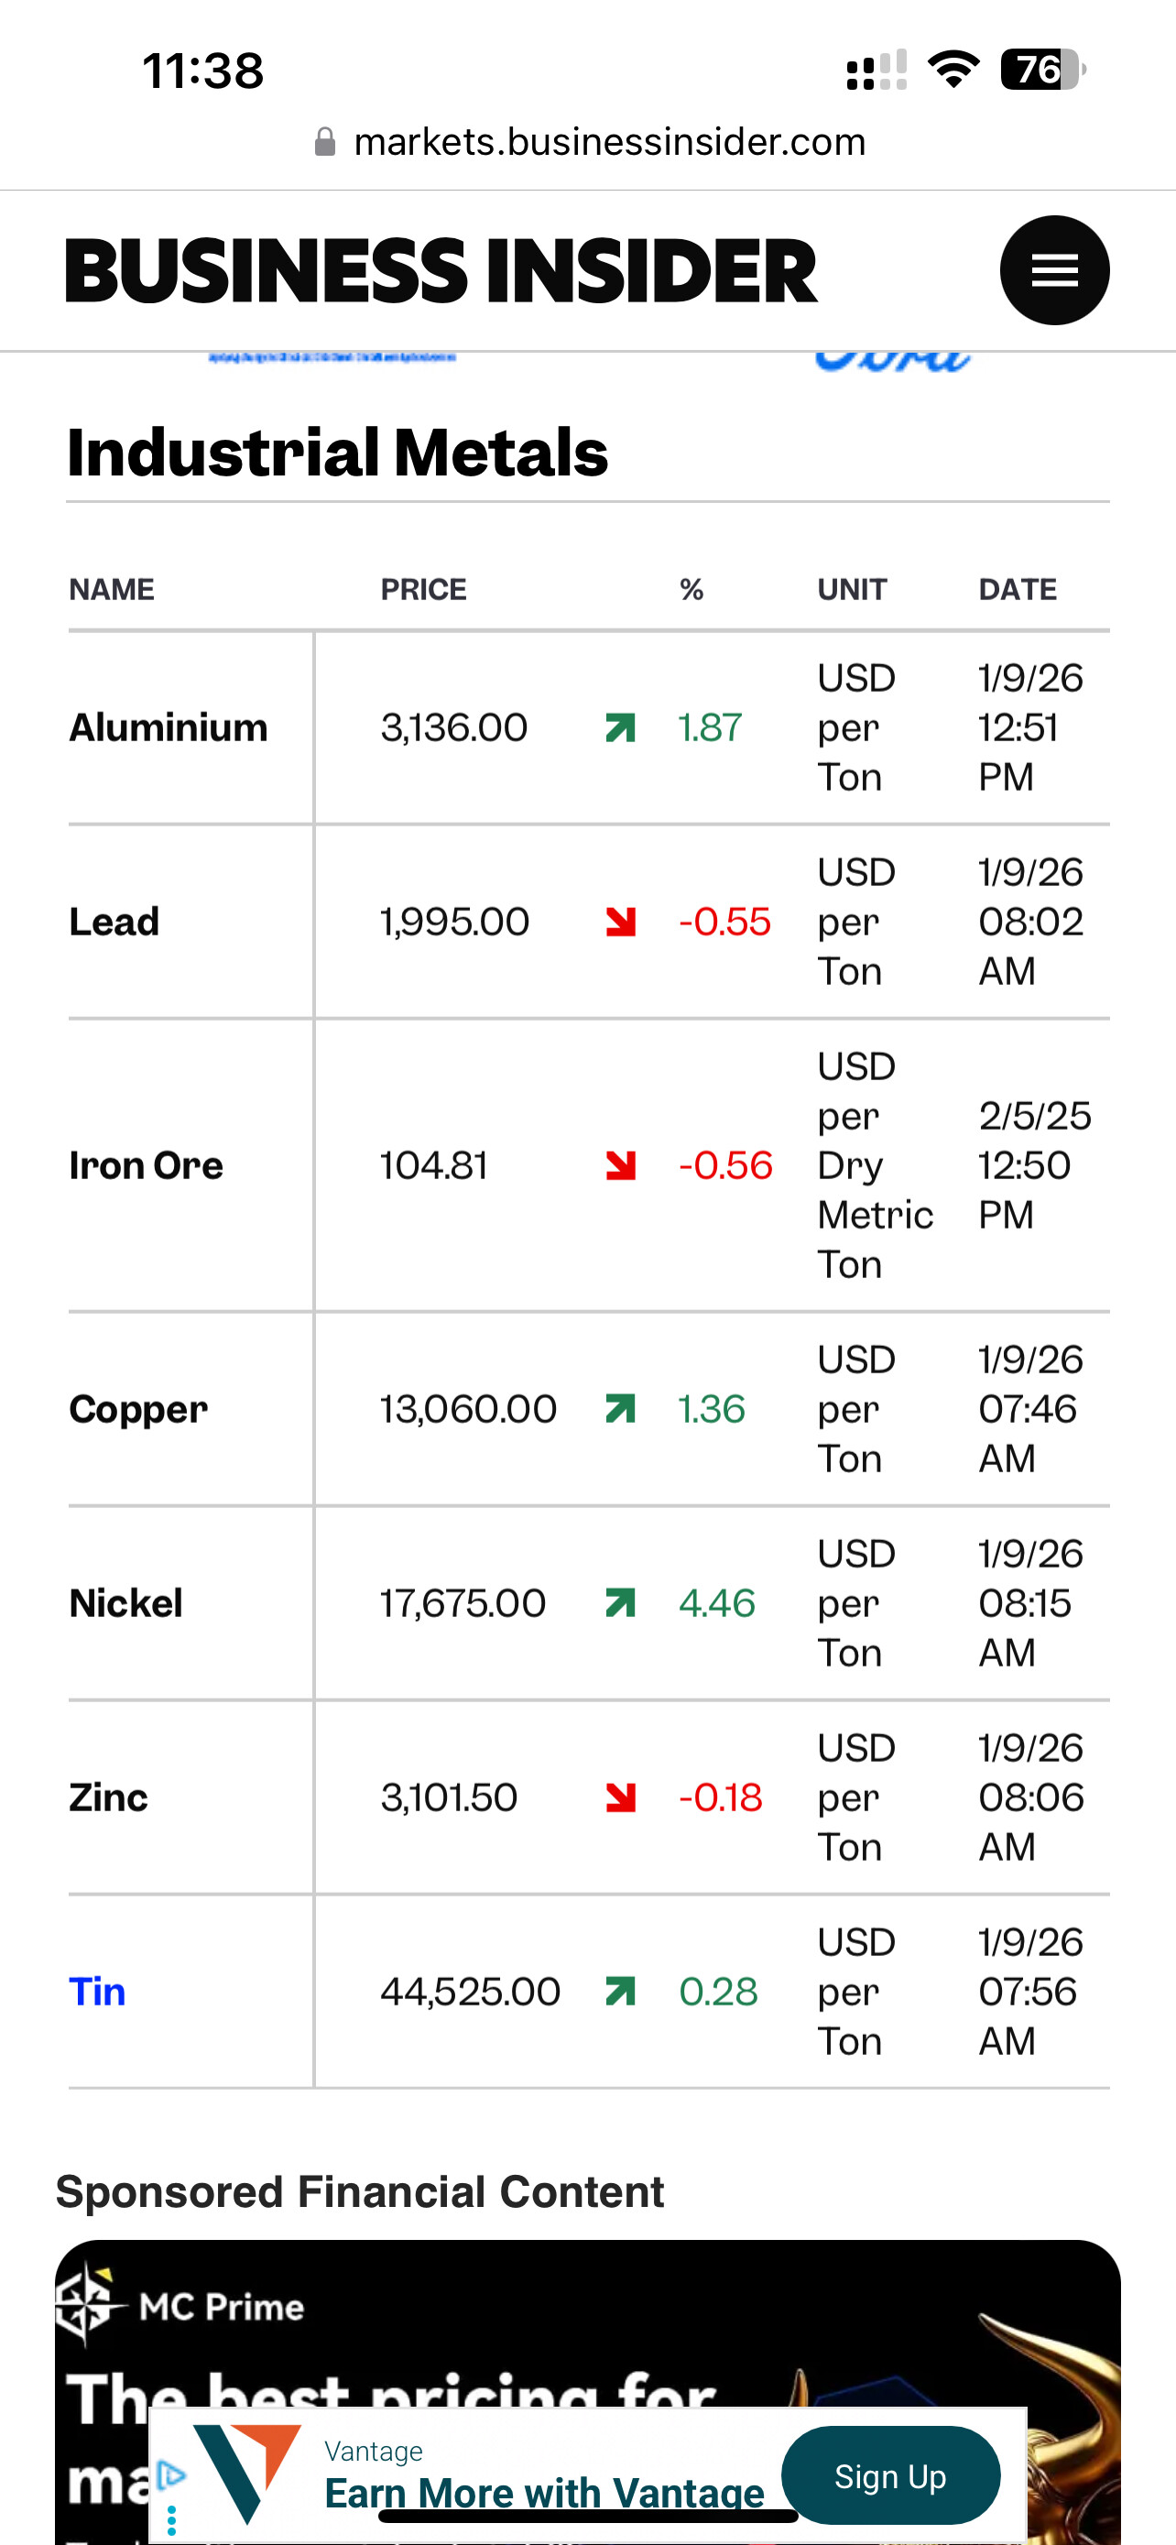Viewport: 1176px width, 2545px height.
Task: Tap the DATE column header
Action: (x=1017, y=590)
